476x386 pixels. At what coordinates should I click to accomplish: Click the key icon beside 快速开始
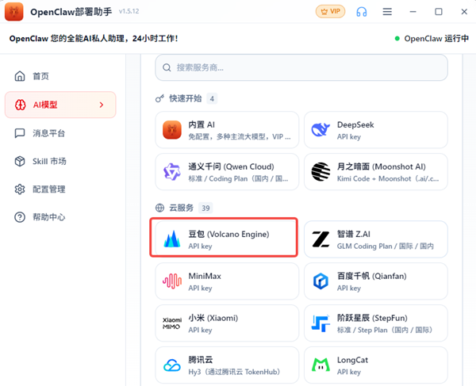(x=159, y=98)
